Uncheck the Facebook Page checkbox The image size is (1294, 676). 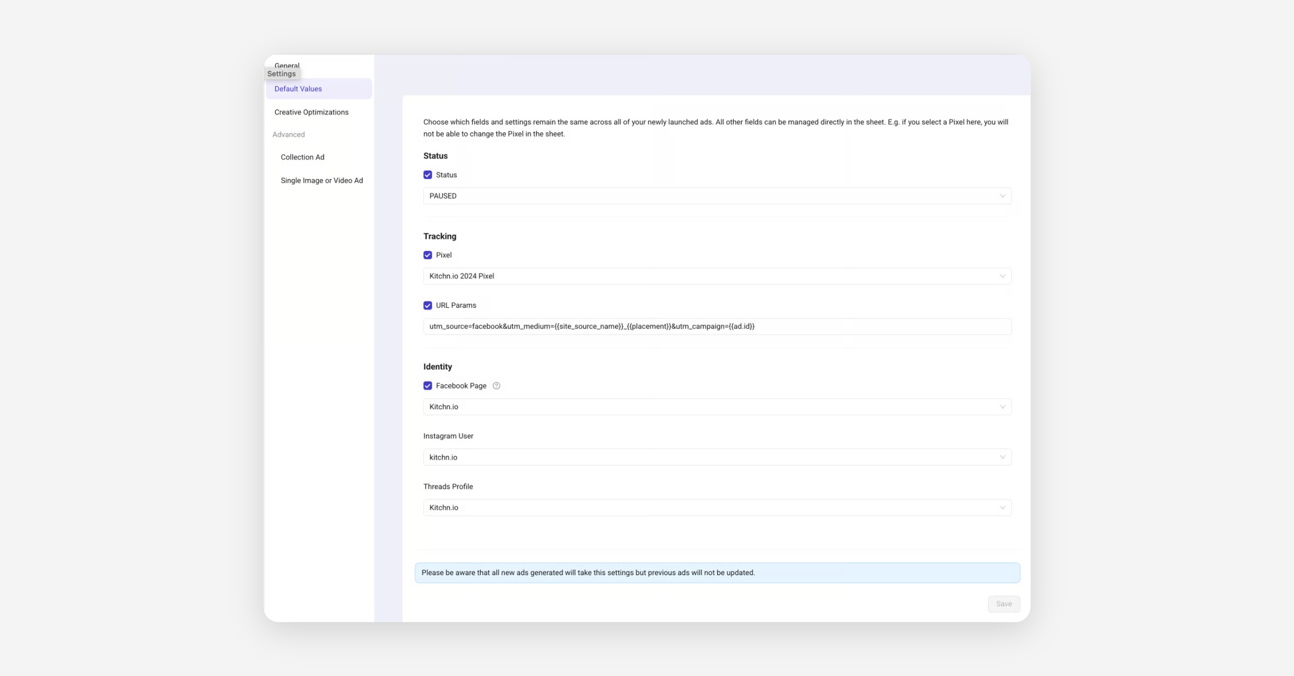(x=428, y=385)
